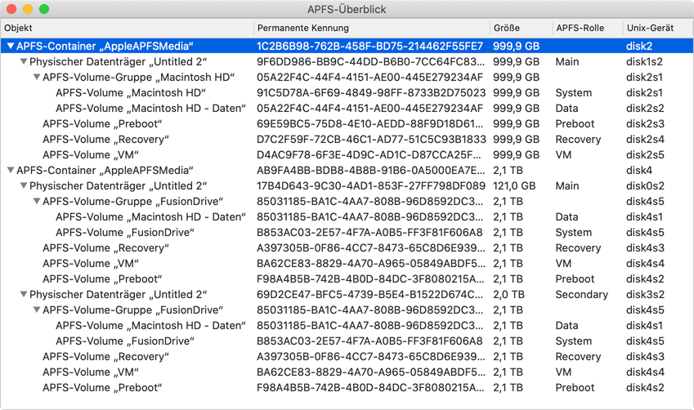Click identifier 17B4D643-9C30-4AD1-853F-27FF798DF089
Screen dimensions: 694x410
pyautogui.click(x=371, y=185)
